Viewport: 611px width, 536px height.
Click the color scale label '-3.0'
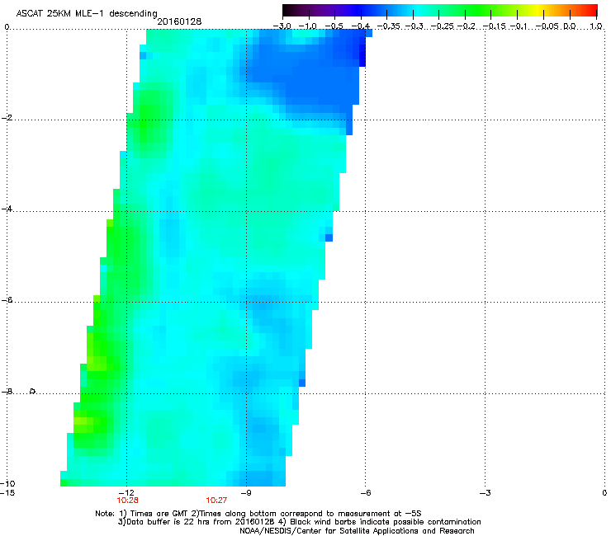click(282, 26)
